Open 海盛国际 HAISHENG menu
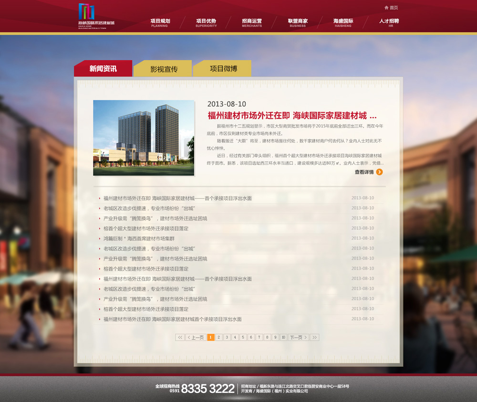 tap(343, 23)
